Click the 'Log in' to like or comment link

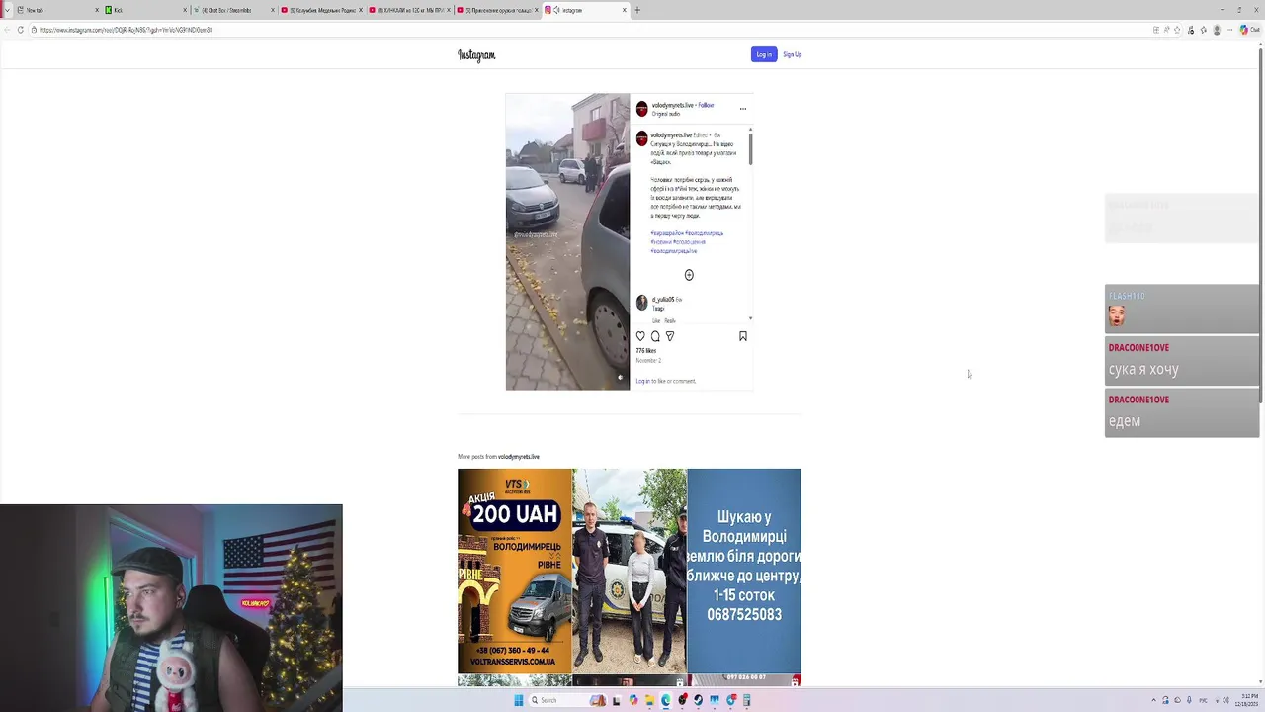[x=642, y=381]
